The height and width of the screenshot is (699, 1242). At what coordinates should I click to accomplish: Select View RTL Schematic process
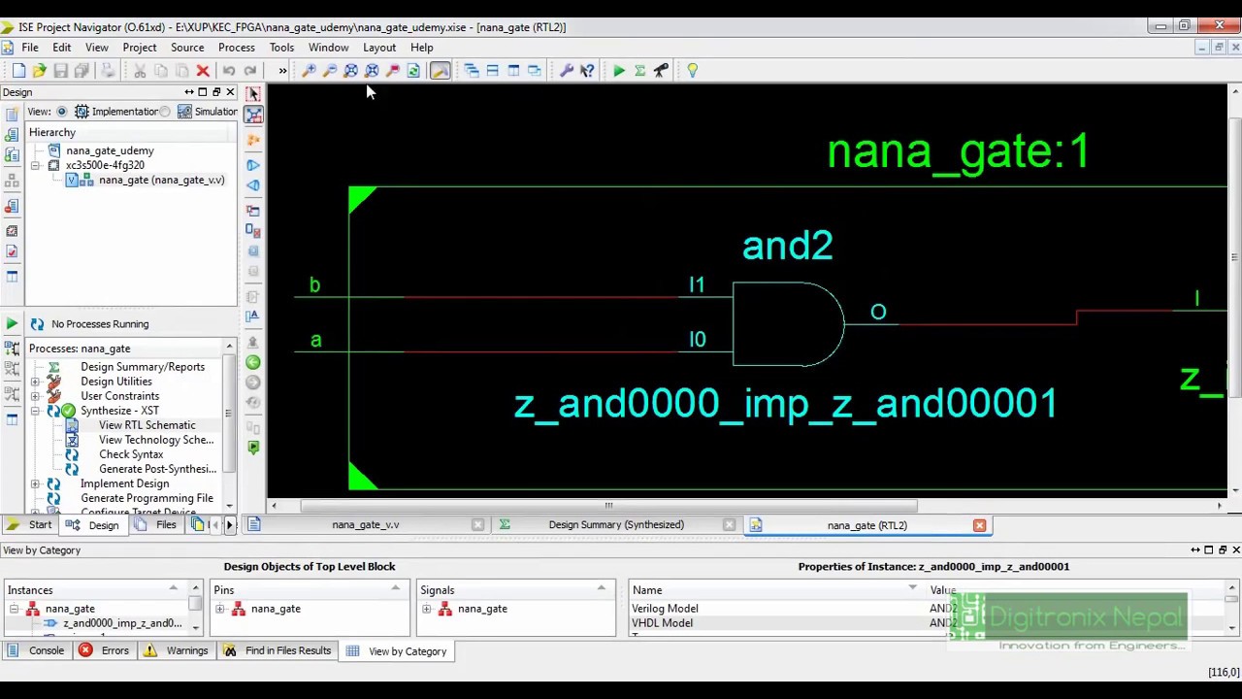[147, 425]
